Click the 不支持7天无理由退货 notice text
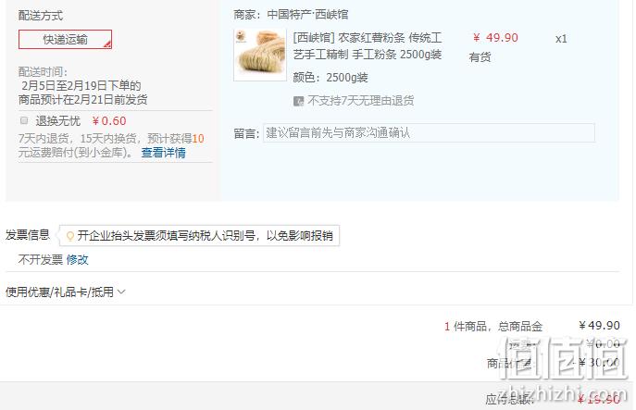 click(361, 100)
